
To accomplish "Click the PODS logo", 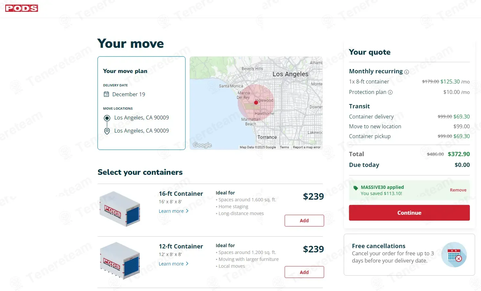I will [x=22, y=8].
